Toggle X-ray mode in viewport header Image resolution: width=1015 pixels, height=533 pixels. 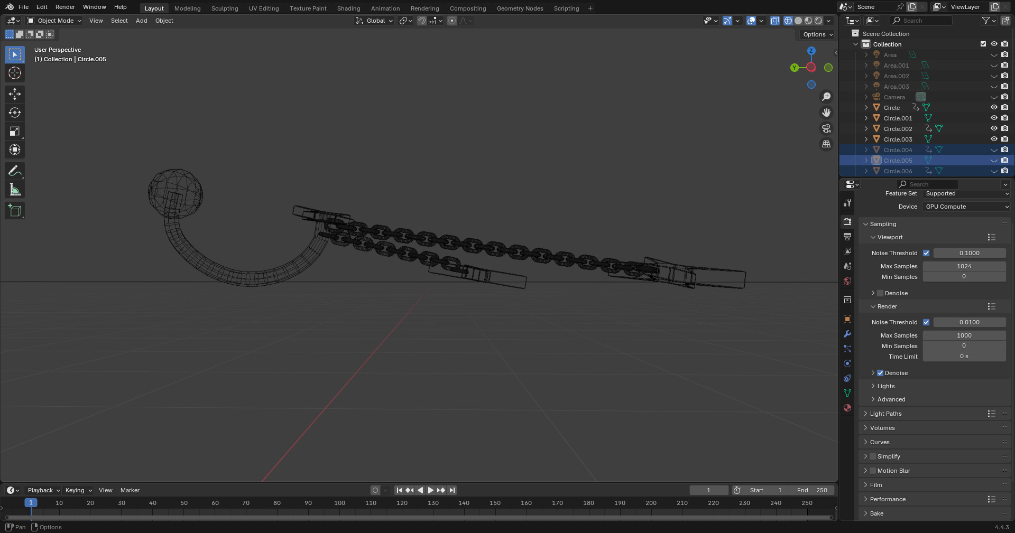coord(775,21)
